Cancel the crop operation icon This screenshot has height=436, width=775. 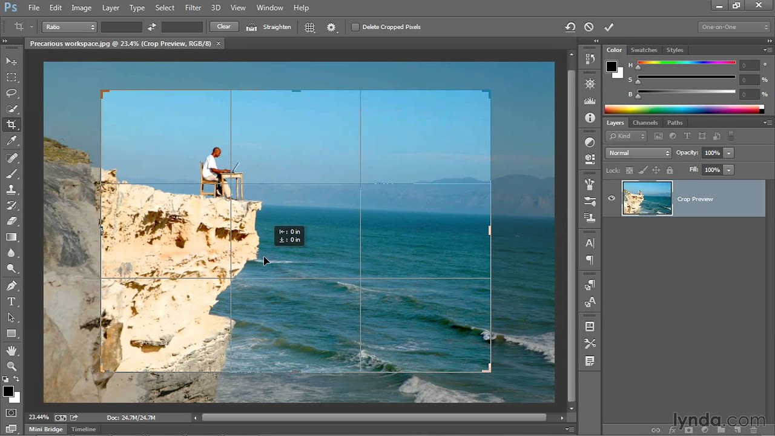pyautogui.click(x=589, y=27)
